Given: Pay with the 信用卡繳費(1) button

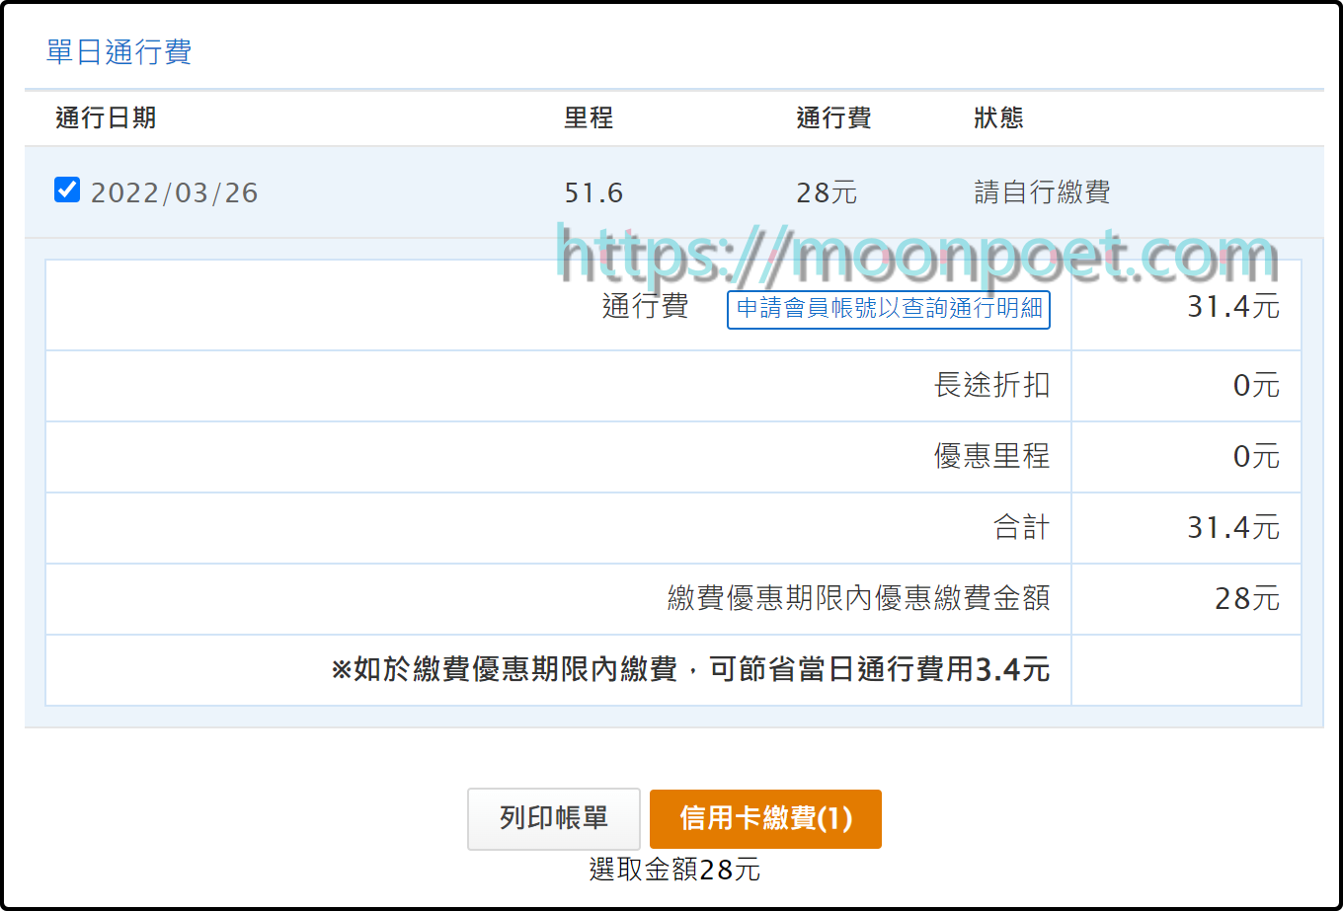Looking at the screenshot, I should click(765, 818).
